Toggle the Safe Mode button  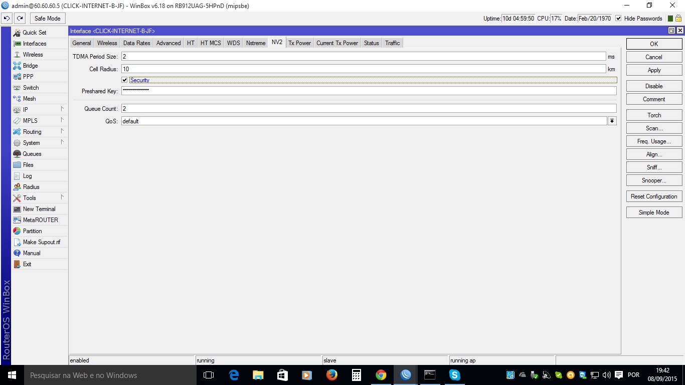tap(48, 19)
